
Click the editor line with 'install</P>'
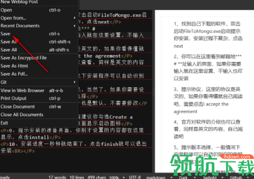click(31, 137)
